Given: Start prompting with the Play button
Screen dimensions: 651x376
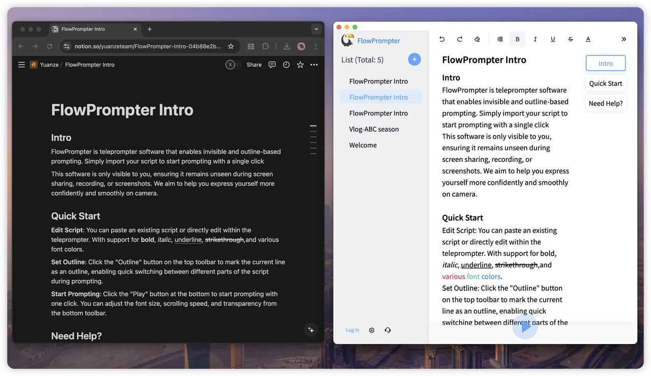Looking at the screenshot, I should click(x=525, y=327).
